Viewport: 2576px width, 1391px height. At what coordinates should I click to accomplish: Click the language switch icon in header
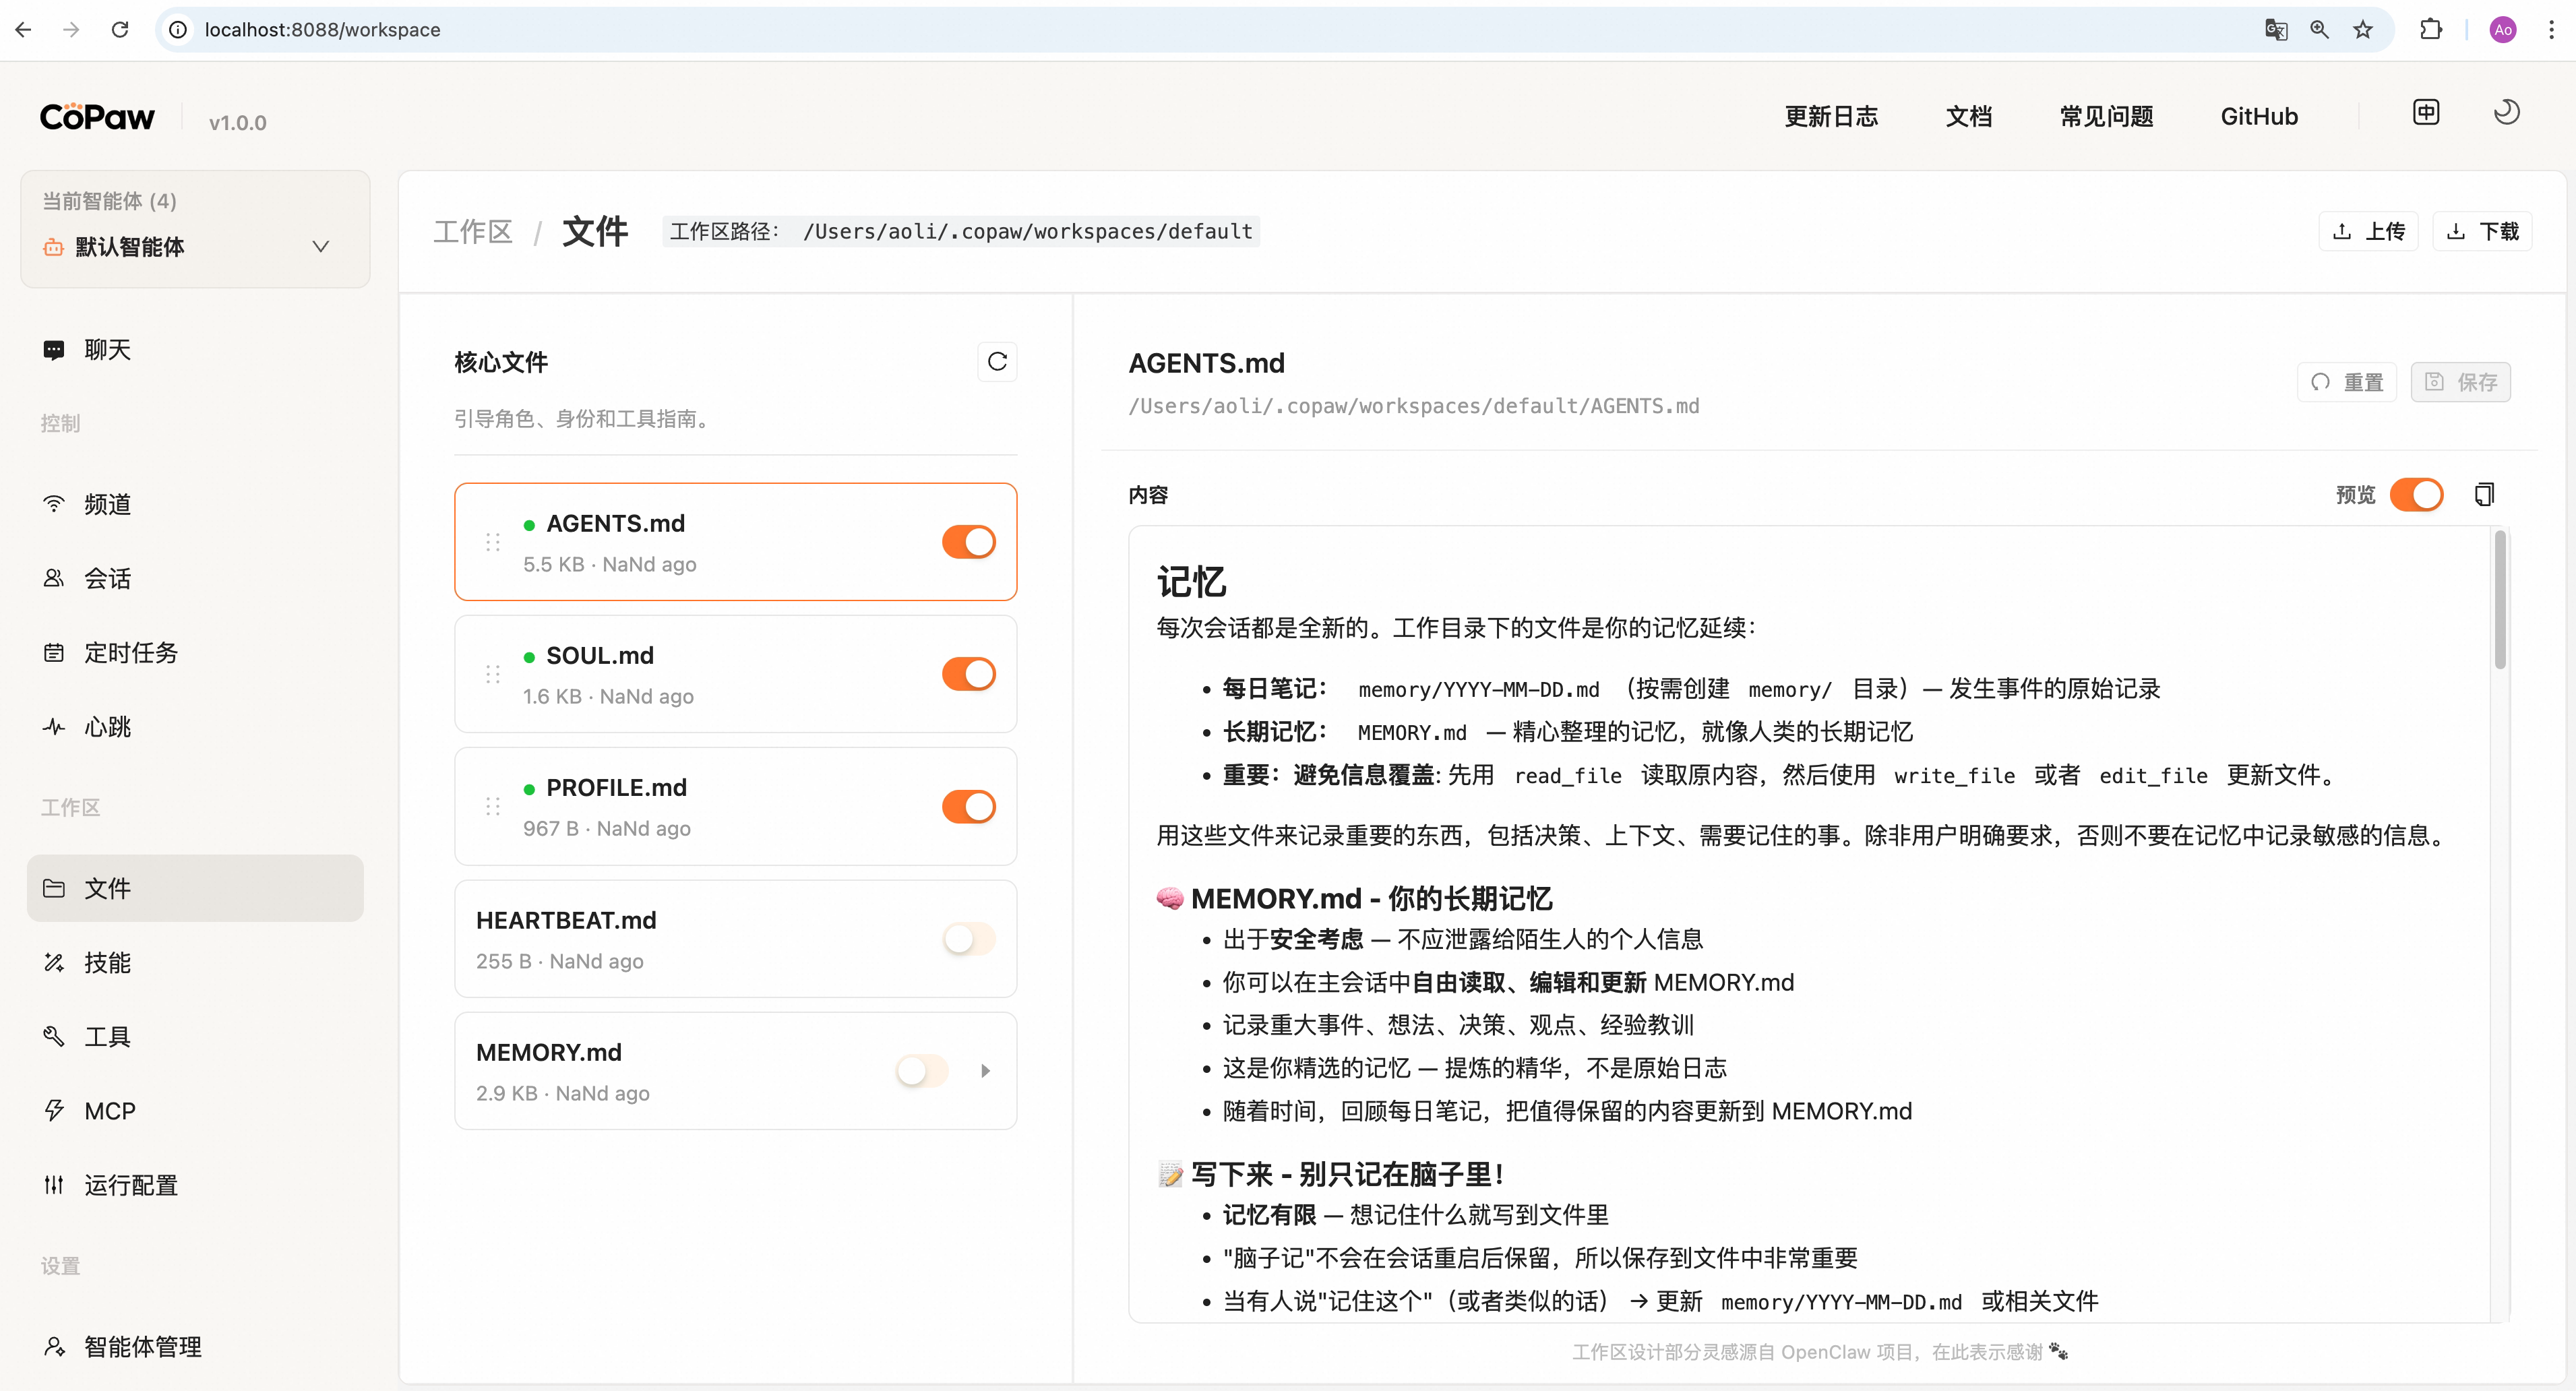coord(2426,113)
